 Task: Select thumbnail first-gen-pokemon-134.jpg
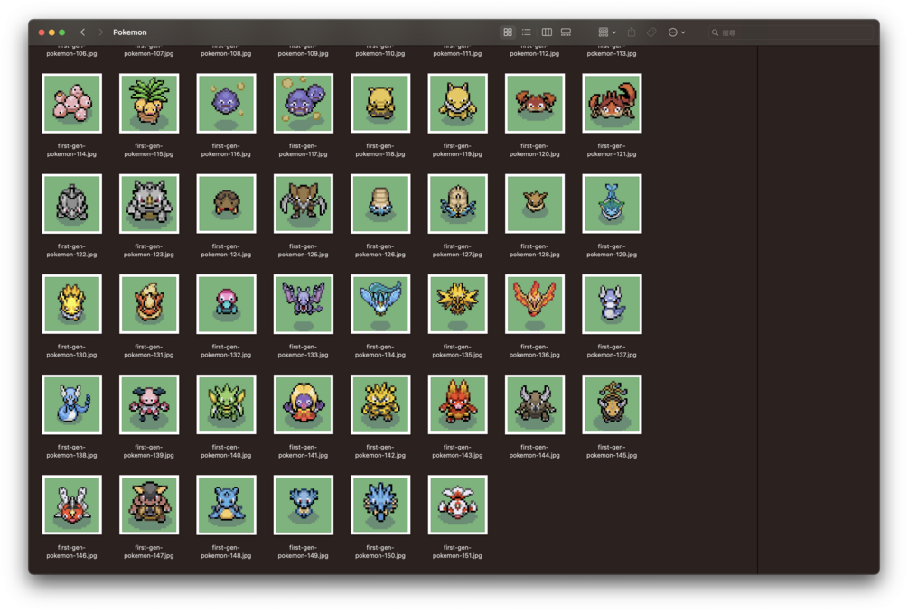pos(380,303)
